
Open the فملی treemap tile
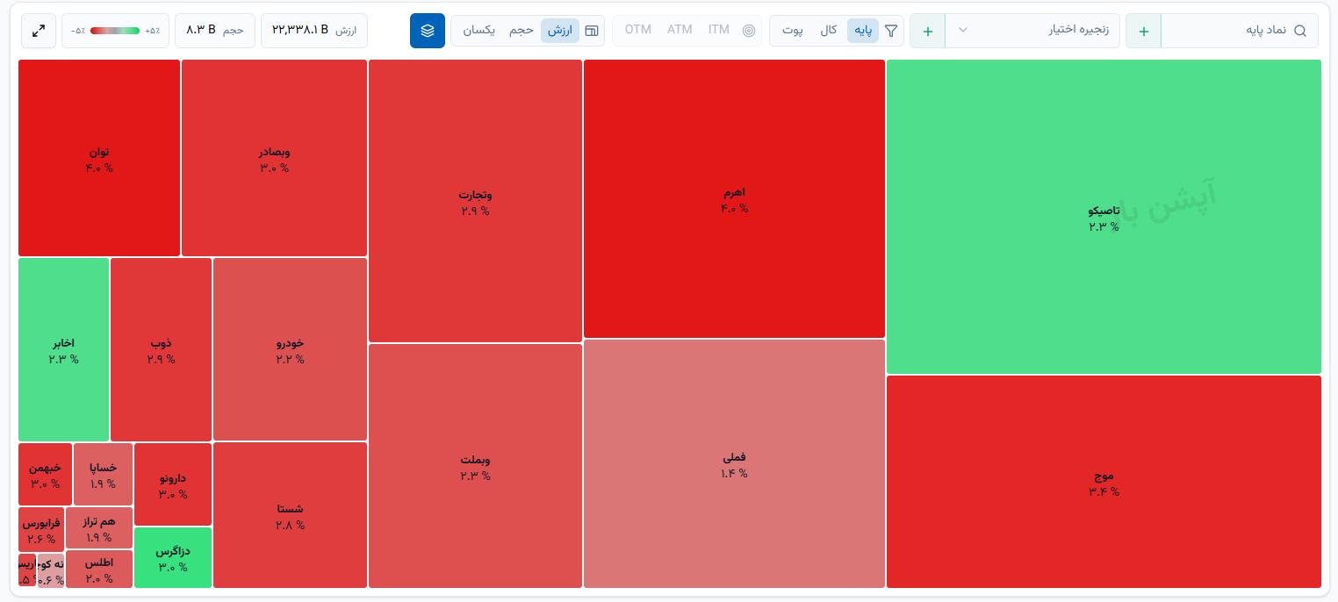coord(734,463)
